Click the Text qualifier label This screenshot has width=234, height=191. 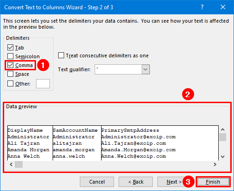coord(74,69)
